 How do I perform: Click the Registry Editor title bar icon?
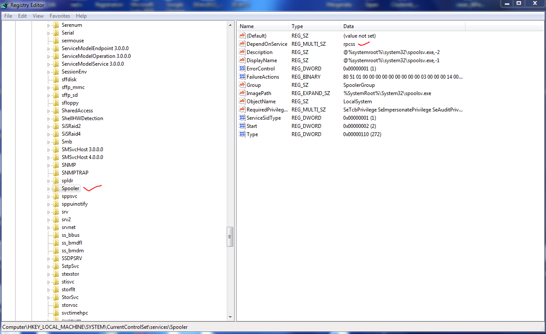click(x=4, y=5)
